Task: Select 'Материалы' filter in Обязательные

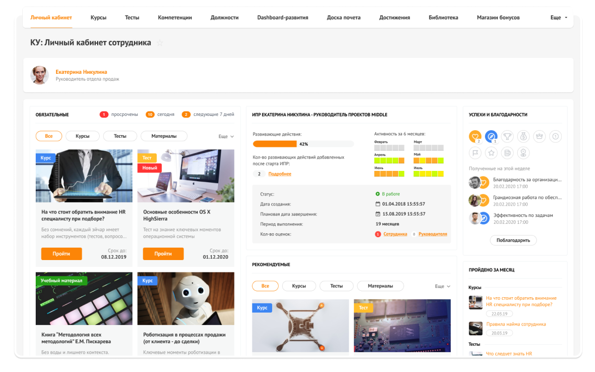Action: pos(164,136)
